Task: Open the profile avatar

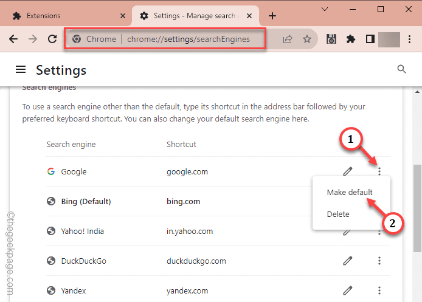Action: click(389, 39)
